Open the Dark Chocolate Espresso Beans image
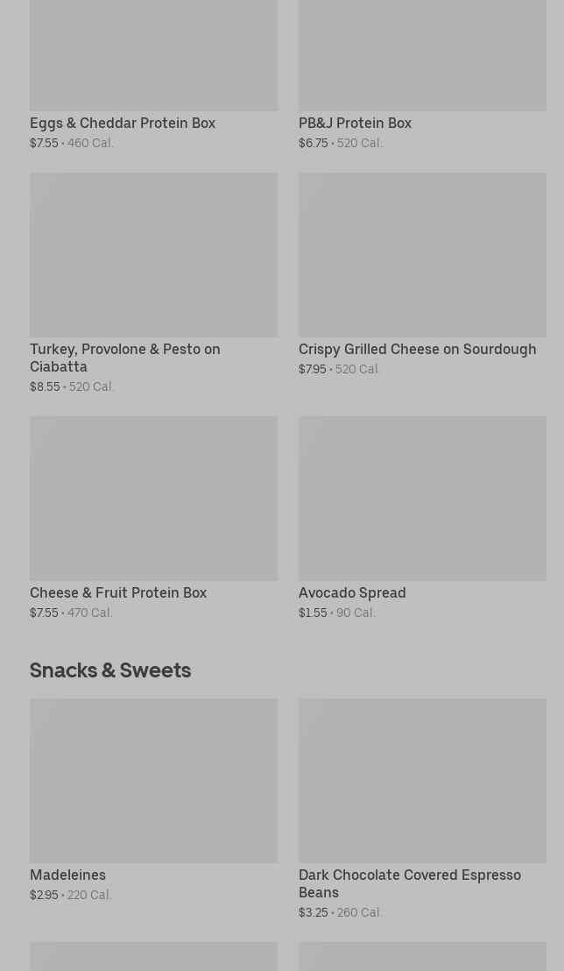This screenshot has width=564, height=971. tap(422, 780)
